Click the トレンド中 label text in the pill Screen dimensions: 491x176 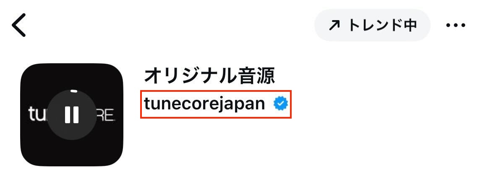point(383,25)
